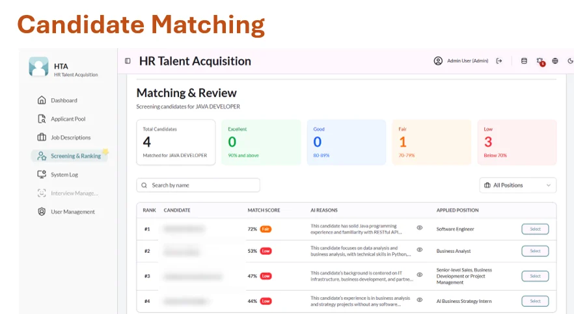
Task: Click the blurred candidate name in row #3
Action: [193, 276]
